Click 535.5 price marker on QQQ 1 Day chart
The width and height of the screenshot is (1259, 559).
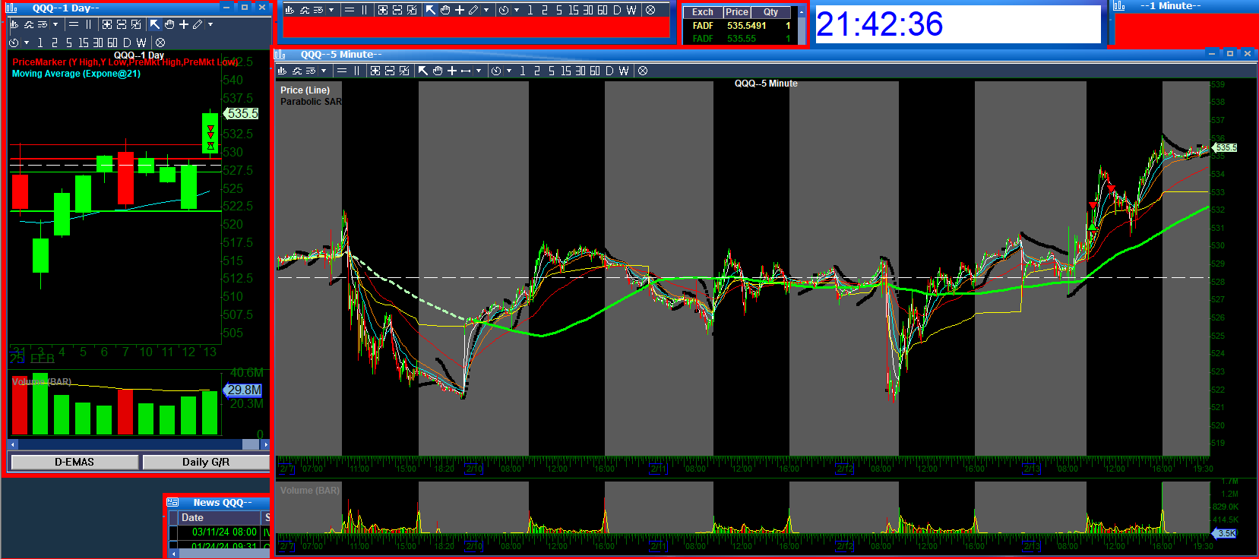point(241,113)
